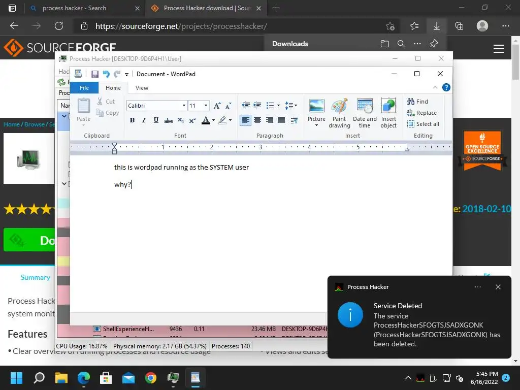Open highlight color dropdown arrow
The image size is (520, 390).
(x=230, y=120)
